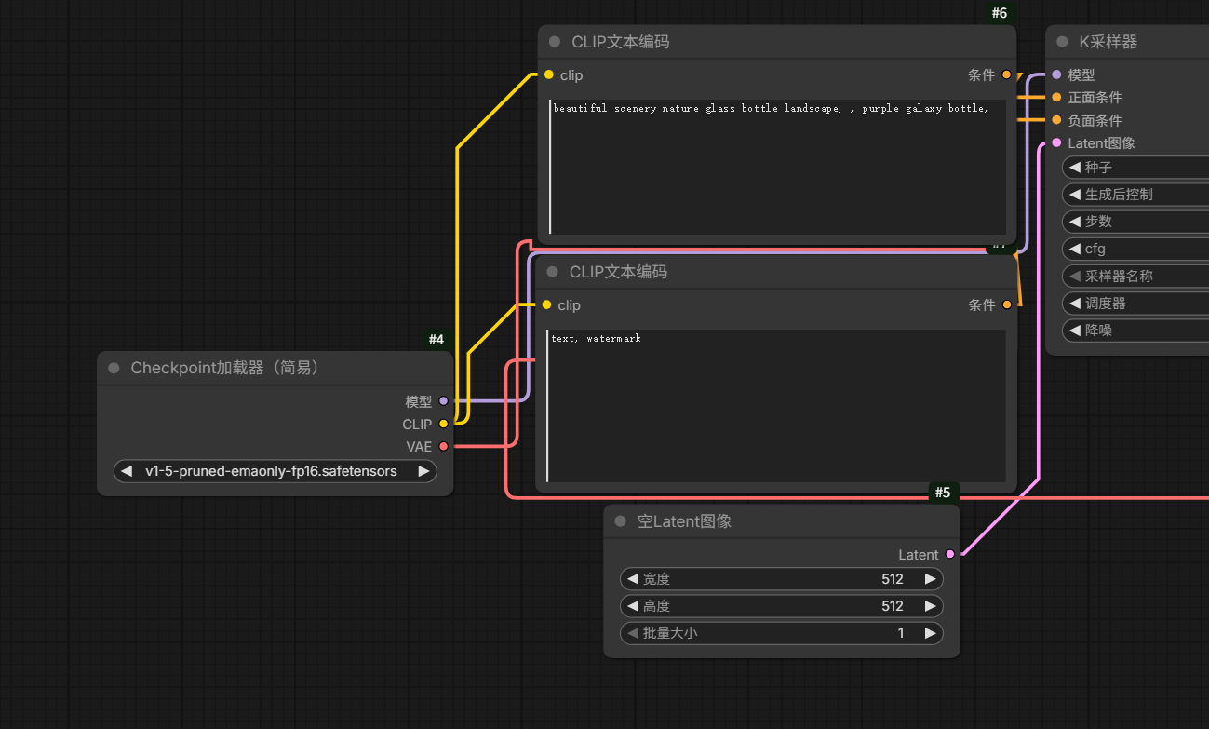Open the v1-5-pruned-emaonly-fp16.safetensors checkpoint selector
Image resolution: width=1209 pixels, height=729 pixels.
click(271, 471)
